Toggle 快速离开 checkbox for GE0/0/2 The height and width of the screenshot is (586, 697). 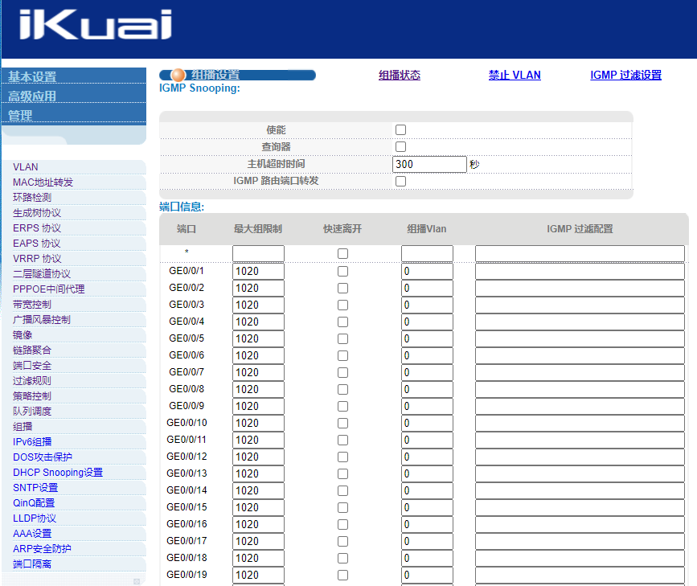[x=342, y=288]
